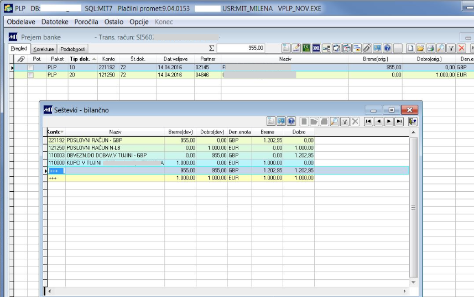
Task: Switch to the Podrobnosti tab
Action: click(73, 49)
